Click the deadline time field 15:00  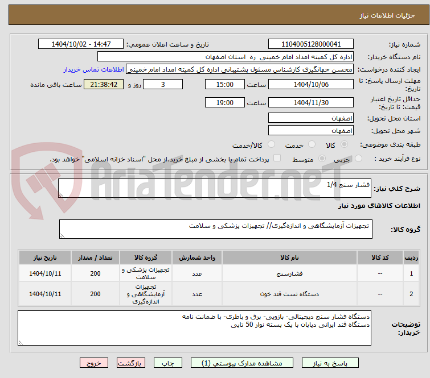point(225,84)
